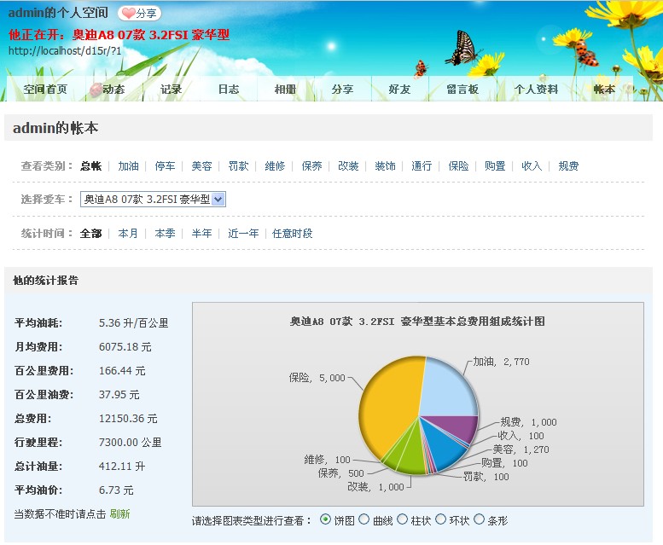
Task: Filter by 改装 category
Action: pyautogui.click(x=348, y=166)
